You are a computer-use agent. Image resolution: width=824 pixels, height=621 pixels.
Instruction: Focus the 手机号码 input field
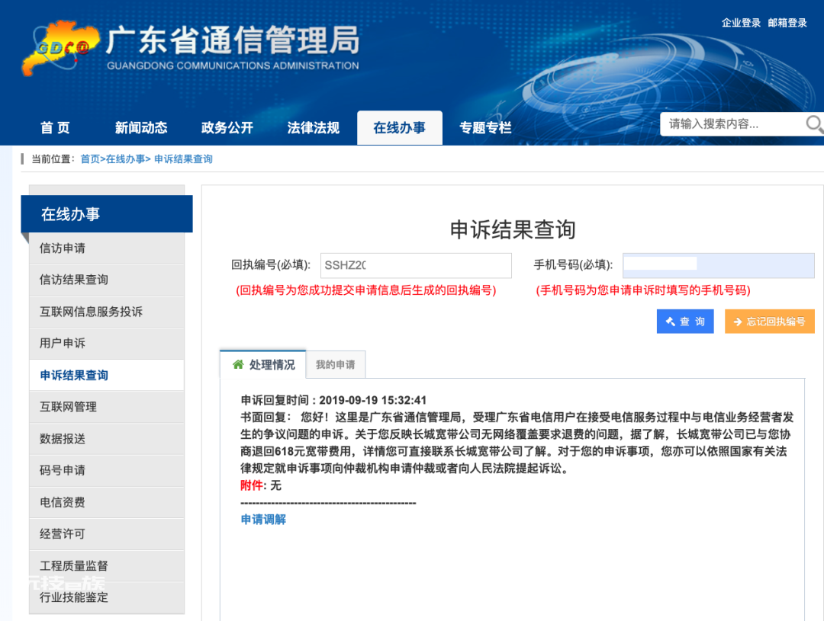click(x=719, y=265)
